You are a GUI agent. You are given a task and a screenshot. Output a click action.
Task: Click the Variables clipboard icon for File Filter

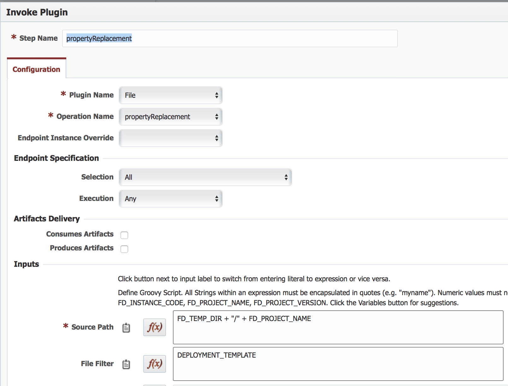pyautogui.click(x=126, y=364)
